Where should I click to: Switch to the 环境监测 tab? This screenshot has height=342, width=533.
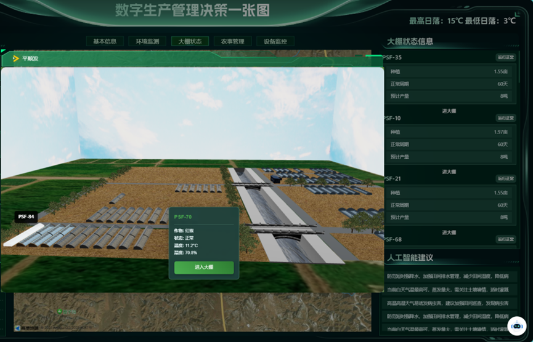147,42
